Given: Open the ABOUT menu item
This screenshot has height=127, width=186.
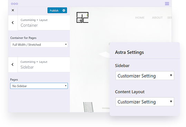Looking at the screenshot, I should (157, 18).
